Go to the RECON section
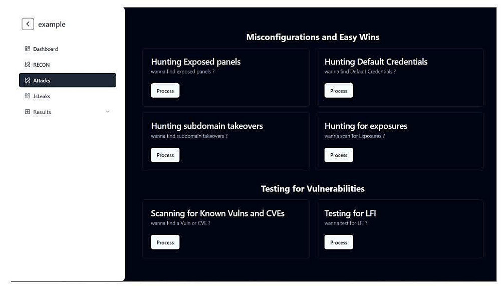The width and height of the screenshot is (501, 286). coord(42,65)
